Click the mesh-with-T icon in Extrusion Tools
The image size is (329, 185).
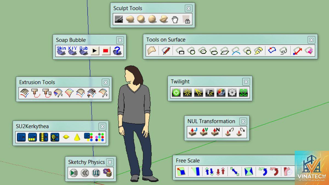coord(92,93)
